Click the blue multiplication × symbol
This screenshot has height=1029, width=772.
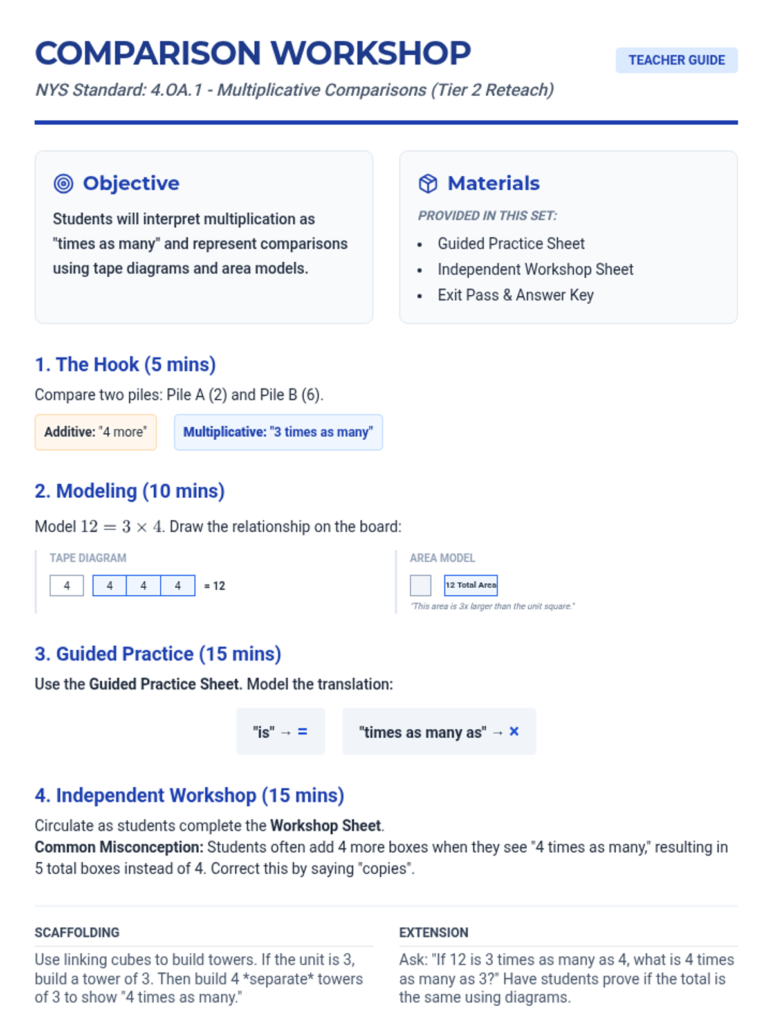pyautogui.click(x=514, y=731)
